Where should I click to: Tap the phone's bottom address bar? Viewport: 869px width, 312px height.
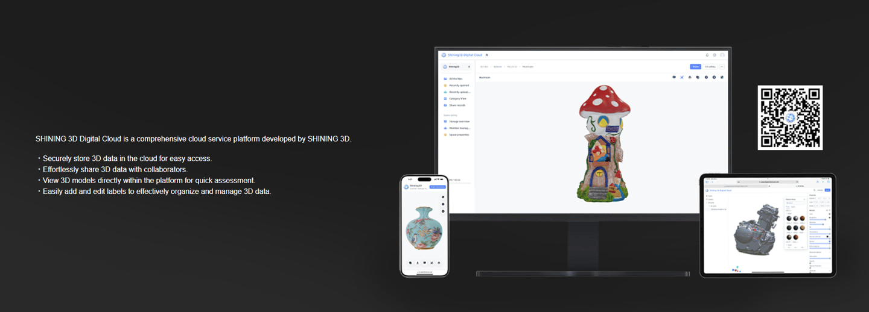pos(424,272)
